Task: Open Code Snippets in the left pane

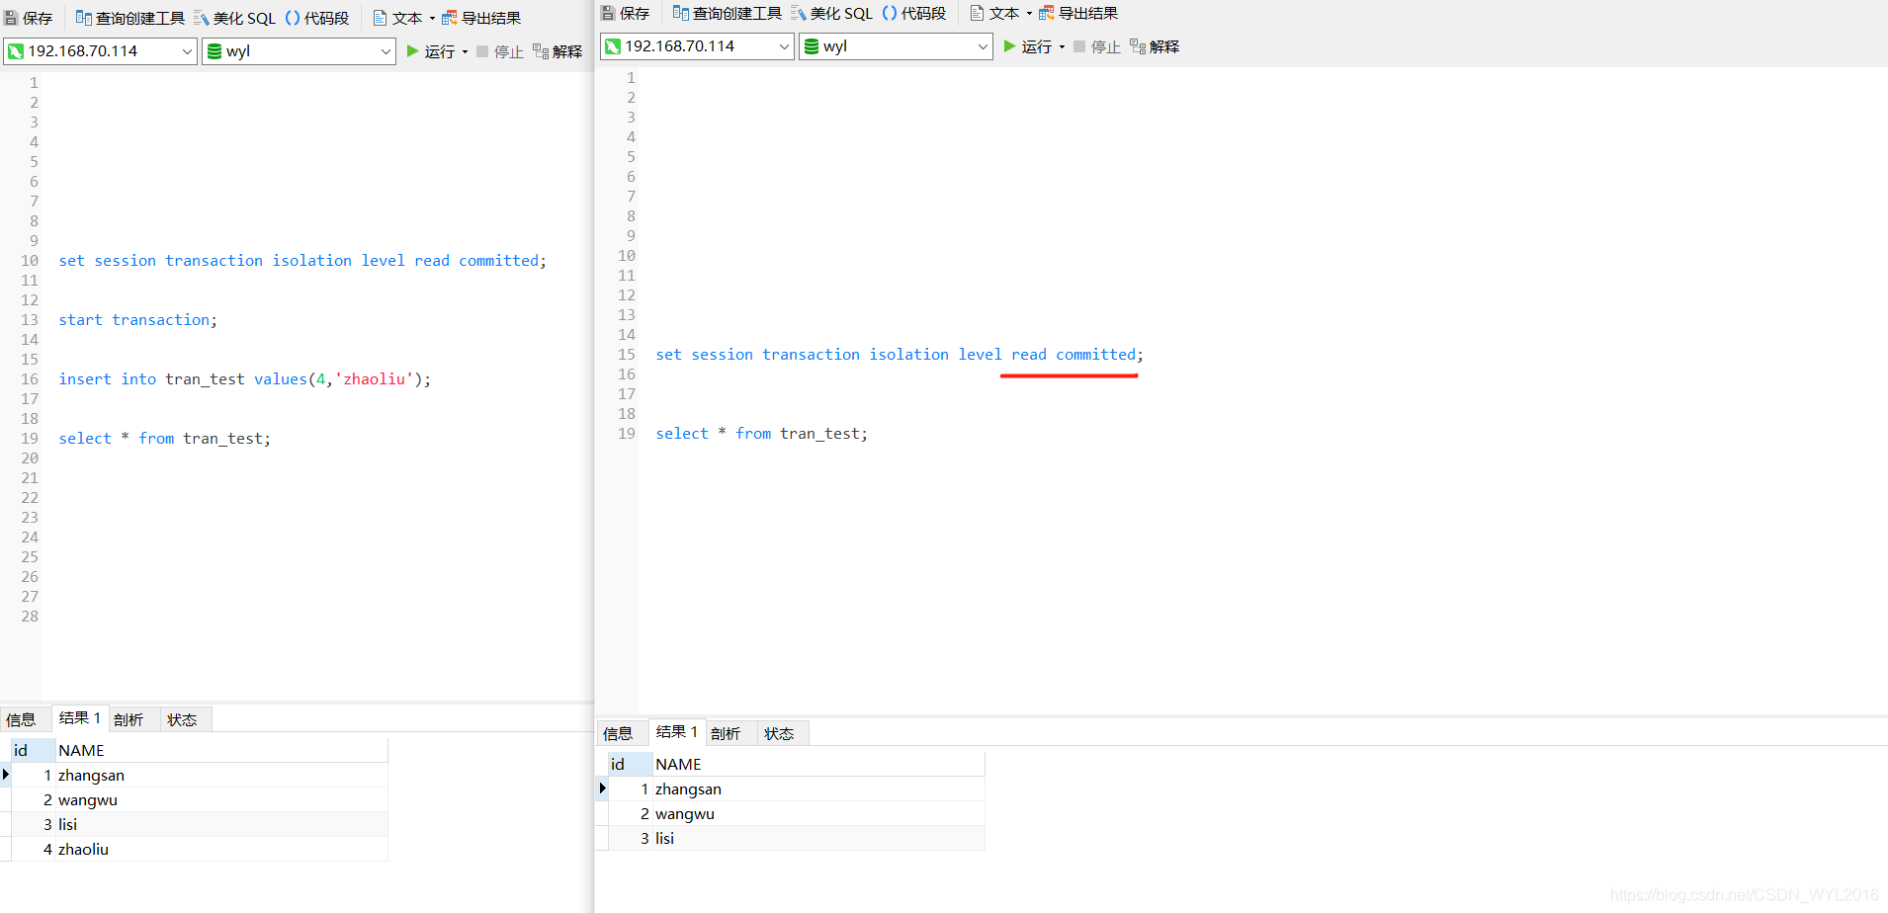Action: [317, 18]
